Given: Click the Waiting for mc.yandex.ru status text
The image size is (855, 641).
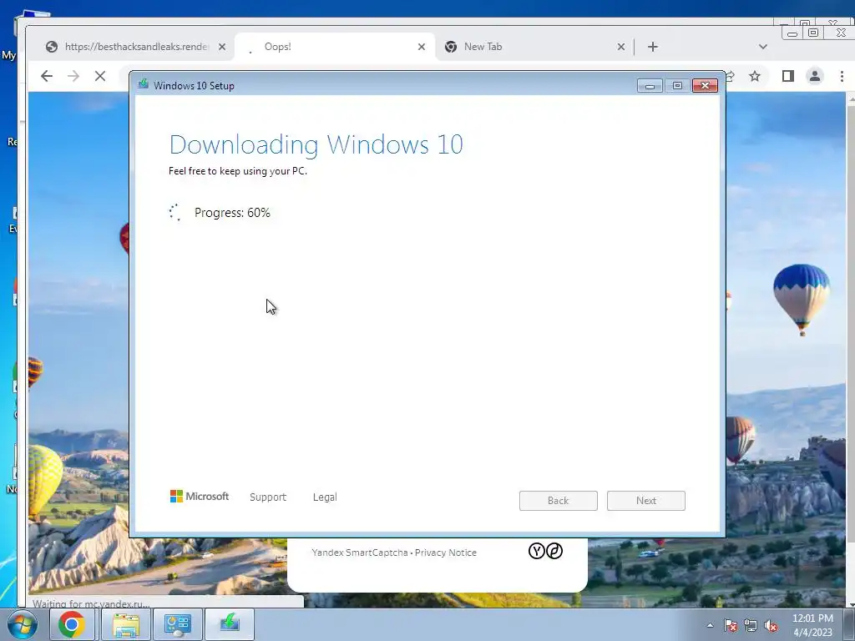Looking at the screenshot, I should (x=90, y=603).
